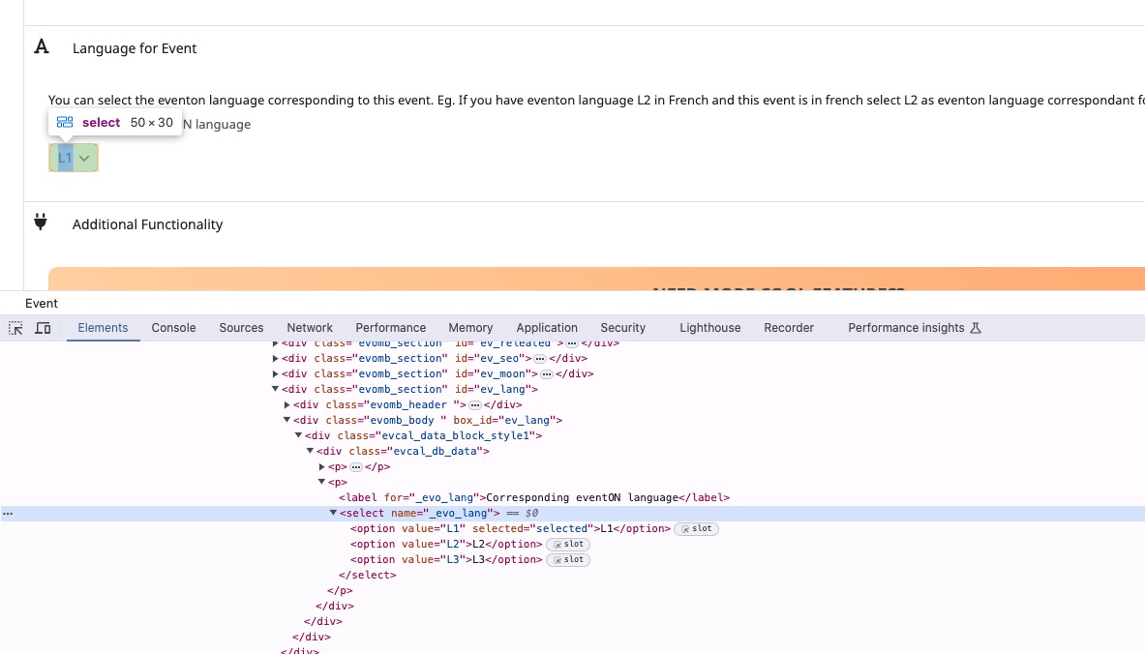Click the Event metabox title
Screen dimensions: 1145x654
coord(42,304)
